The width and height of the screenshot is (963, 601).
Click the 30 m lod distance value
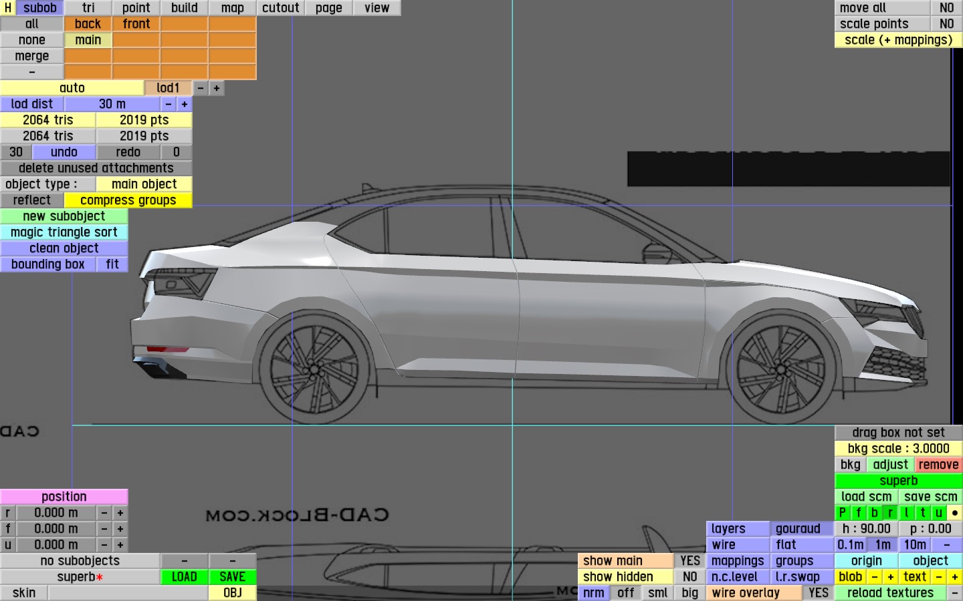(112, 104)
